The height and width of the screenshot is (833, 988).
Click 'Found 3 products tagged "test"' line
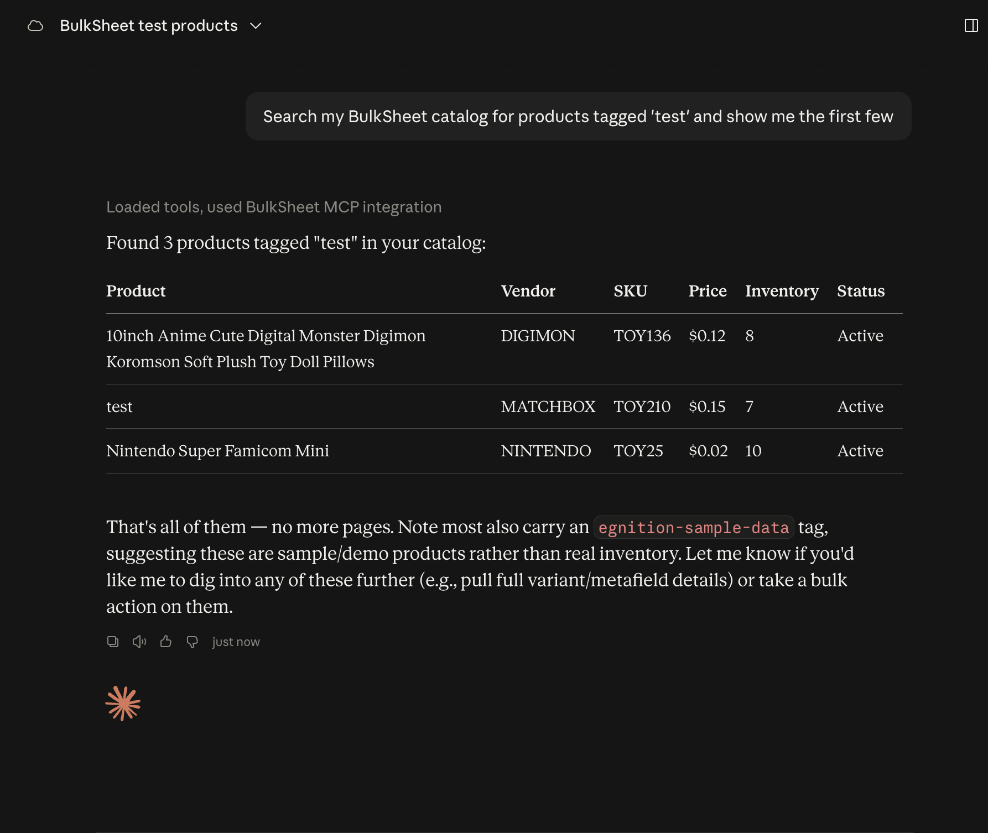tap(296, 243)
